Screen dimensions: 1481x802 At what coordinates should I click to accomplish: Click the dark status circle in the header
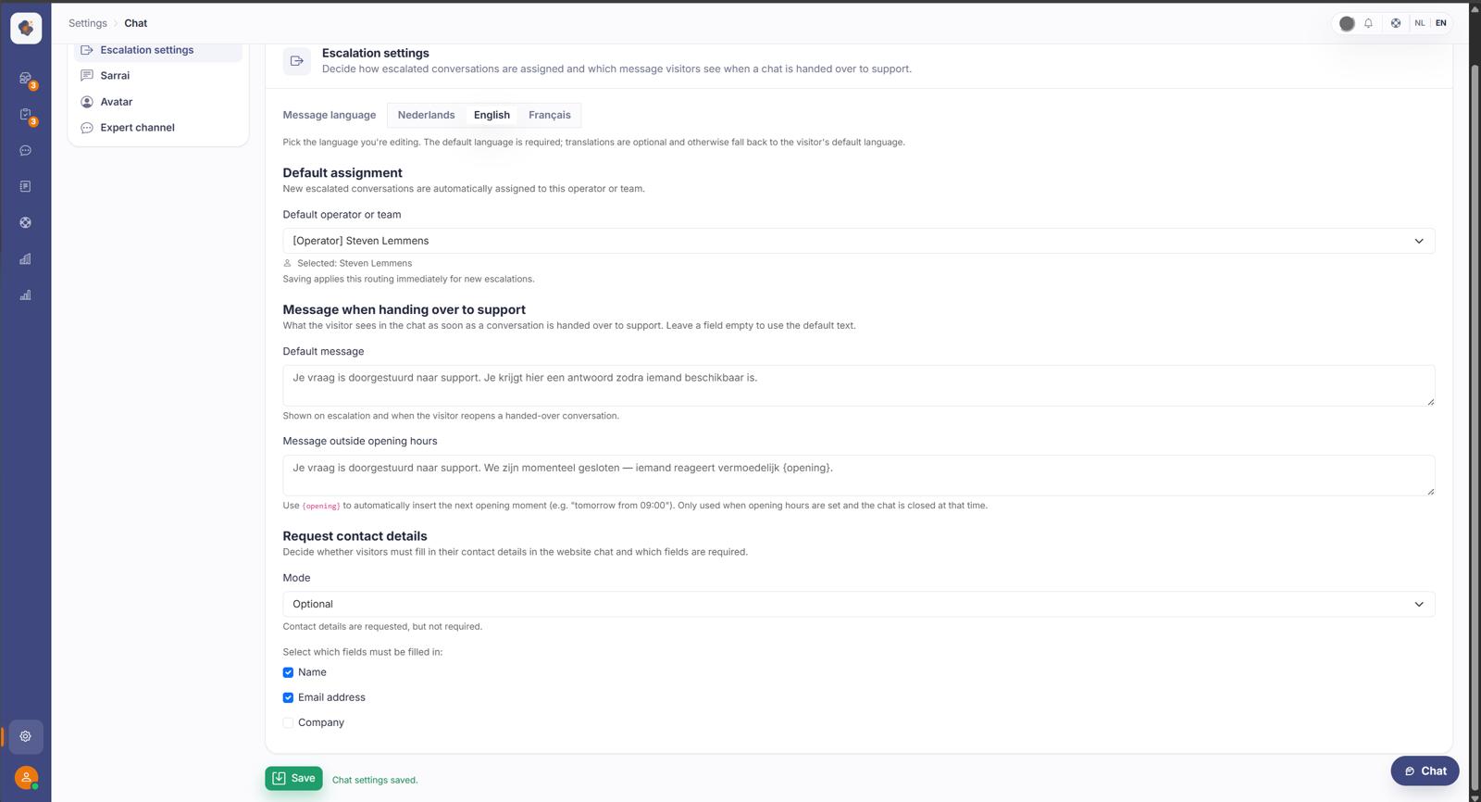tap(1347, 23)
